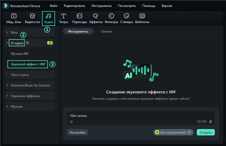Open the Видеосток stock media icon
The image size is (226, 146).
(32, 16)
